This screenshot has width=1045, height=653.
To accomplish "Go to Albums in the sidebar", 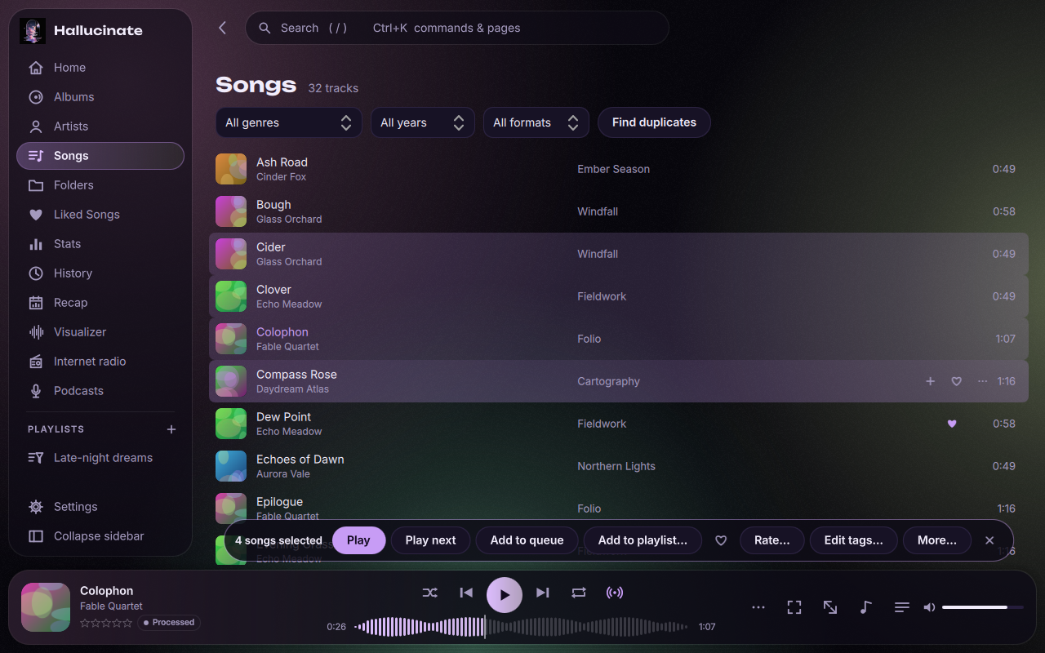I will pos(100,97).
